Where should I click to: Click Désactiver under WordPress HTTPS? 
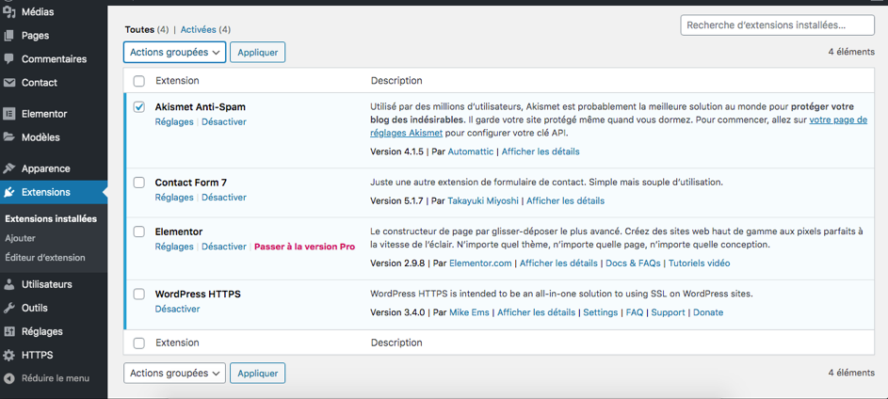[x=177, y=309]
